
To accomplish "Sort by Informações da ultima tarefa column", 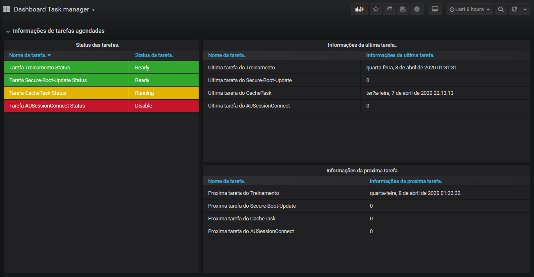I will pos(400,55).
